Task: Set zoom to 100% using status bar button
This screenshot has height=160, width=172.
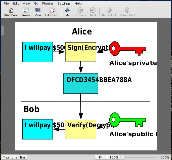Action: pos(114,157)
